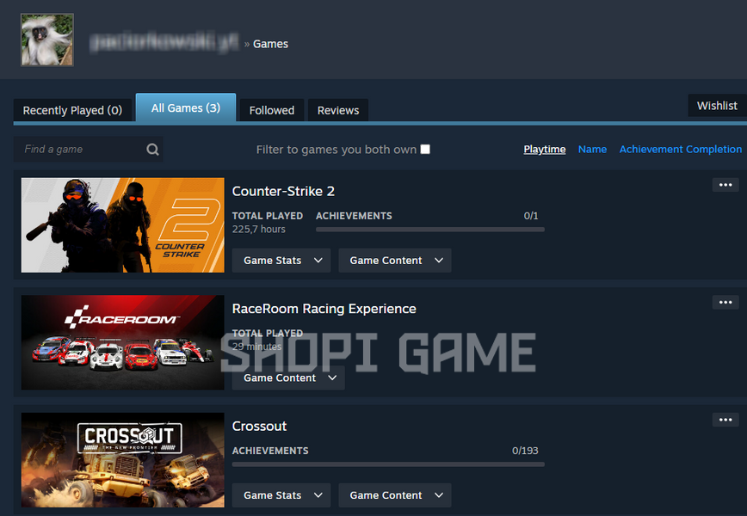Open the RaceRoom banner image
Screen dimensions: 747x516
click(122, 343)
